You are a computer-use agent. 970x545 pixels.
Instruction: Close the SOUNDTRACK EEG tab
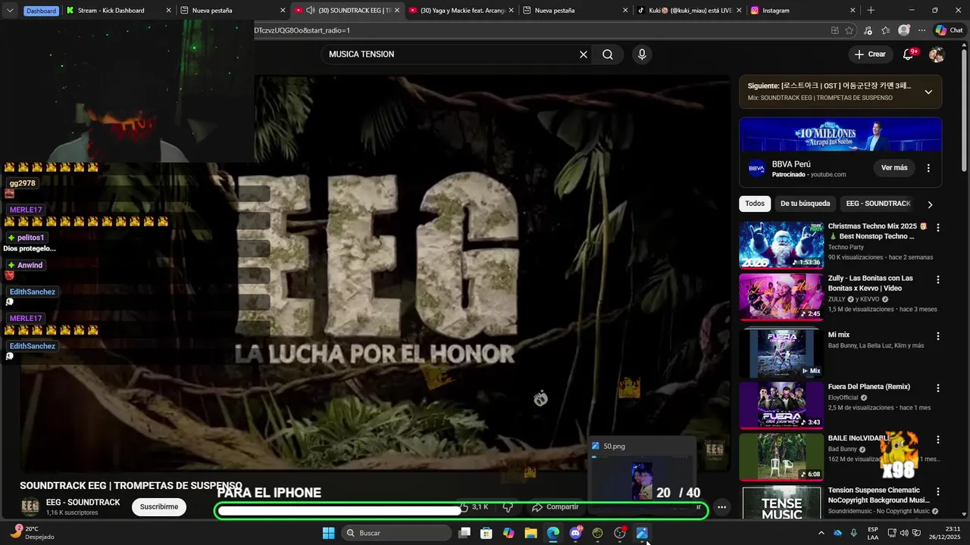397,11
